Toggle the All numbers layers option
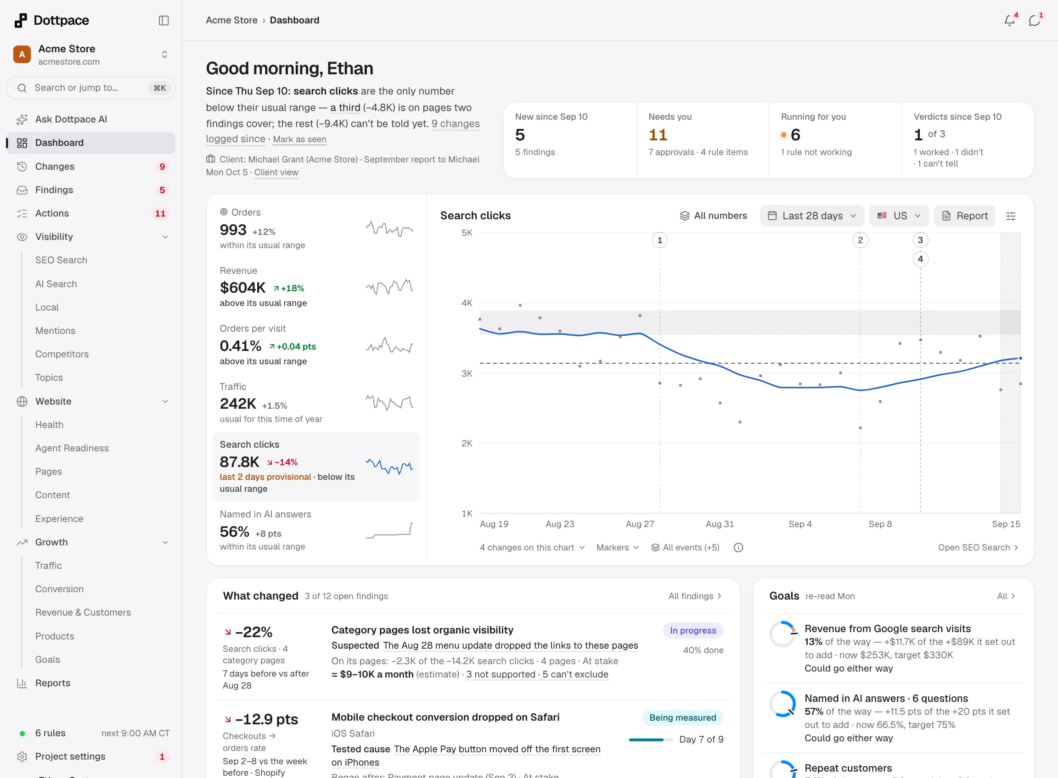1058x778 pixels. click(x=713, y=216)
